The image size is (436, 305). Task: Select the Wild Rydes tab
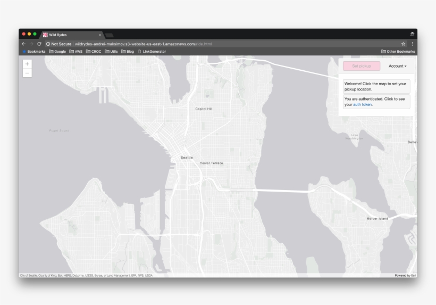tap(69, 35)
